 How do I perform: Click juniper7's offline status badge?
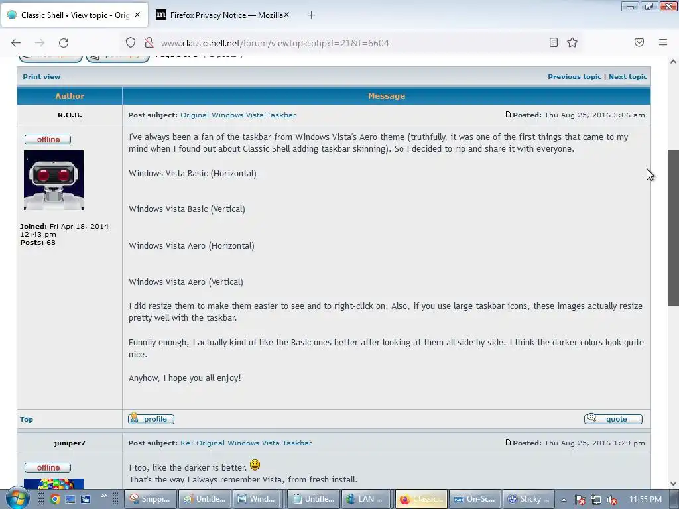click(48, 467)
